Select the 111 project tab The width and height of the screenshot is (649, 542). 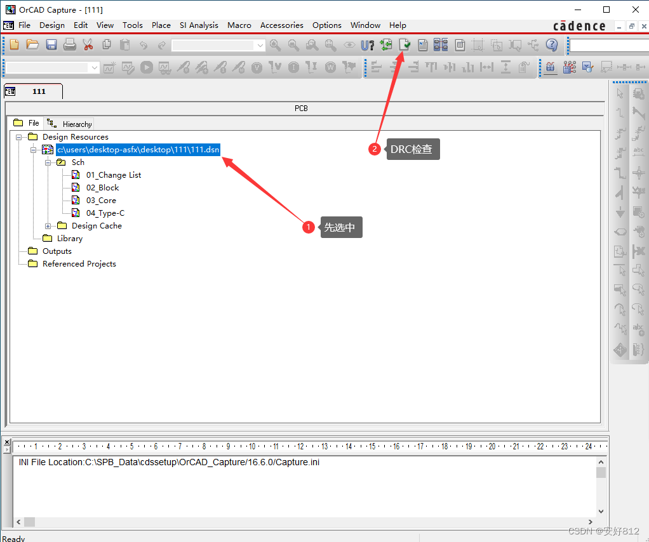tap(33, 91)
